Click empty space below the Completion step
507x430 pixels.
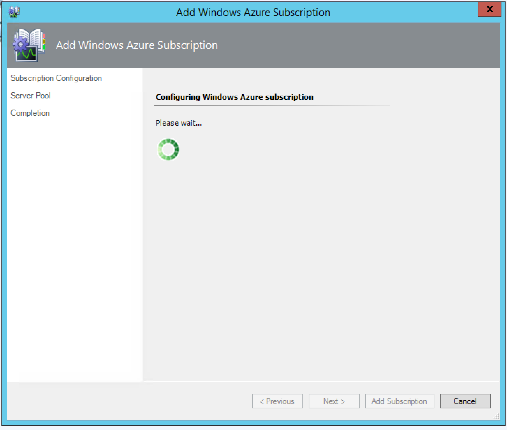(74, 244)
